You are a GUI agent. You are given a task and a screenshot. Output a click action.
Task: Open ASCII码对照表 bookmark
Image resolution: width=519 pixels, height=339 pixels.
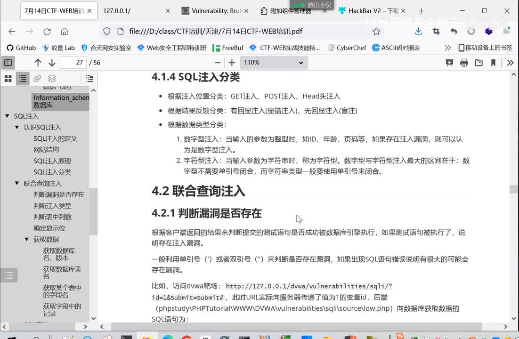tap(396, 48)
